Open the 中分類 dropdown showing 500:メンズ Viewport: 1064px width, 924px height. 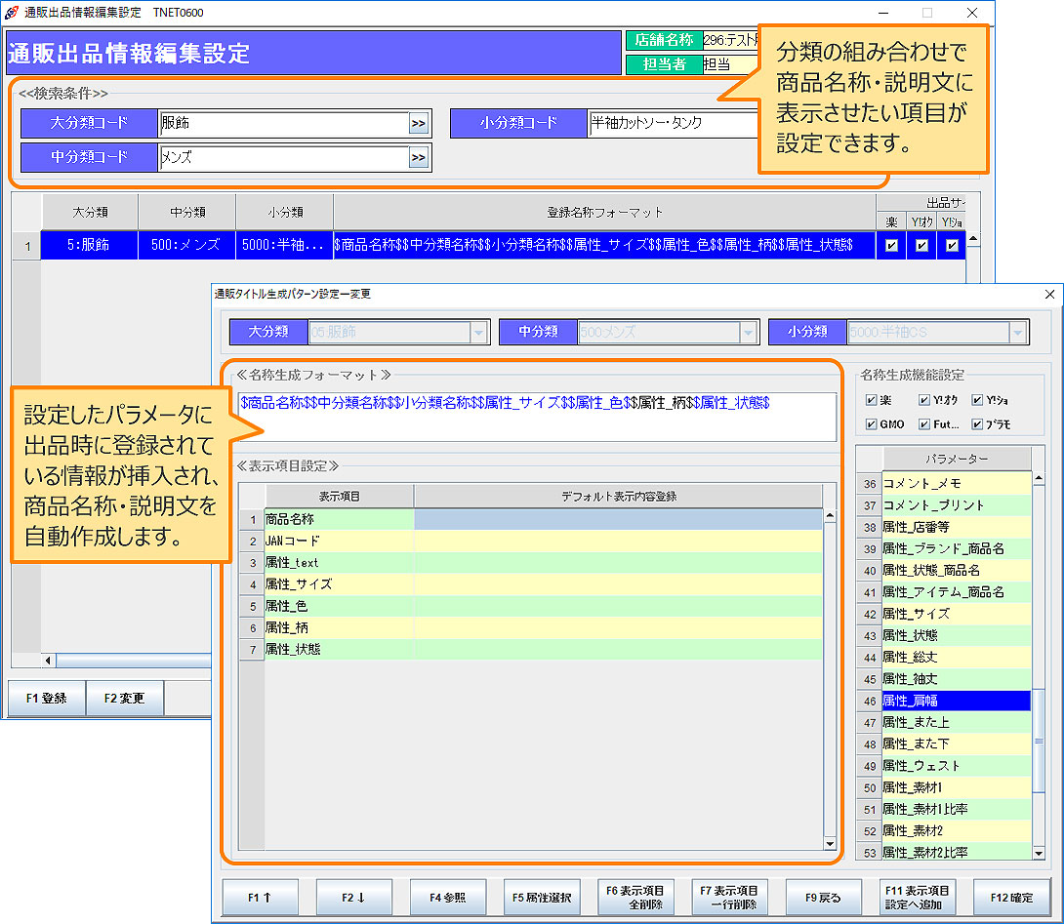click(x=748, y=333)
